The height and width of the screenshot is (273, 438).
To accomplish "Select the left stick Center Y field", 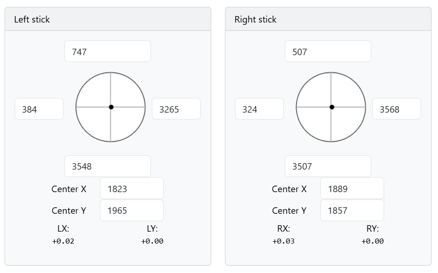I will point(132,210).
